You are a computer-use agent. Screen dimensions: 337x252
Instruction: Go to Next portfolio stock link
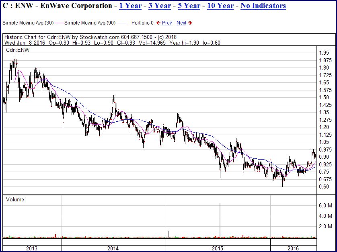tap(181, 23)
